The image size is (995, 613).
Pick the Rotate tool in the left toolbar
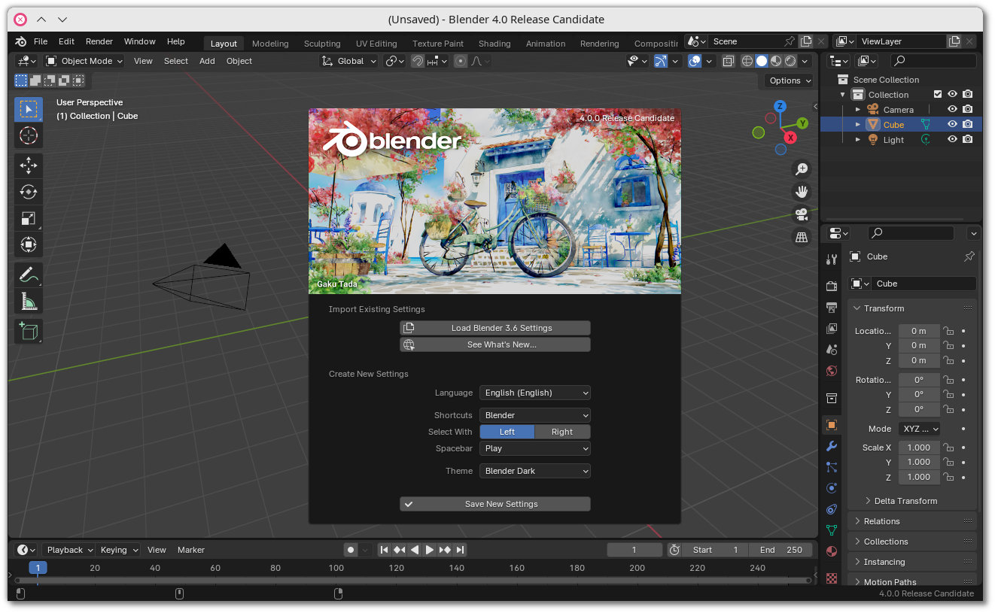pos(29,192)
